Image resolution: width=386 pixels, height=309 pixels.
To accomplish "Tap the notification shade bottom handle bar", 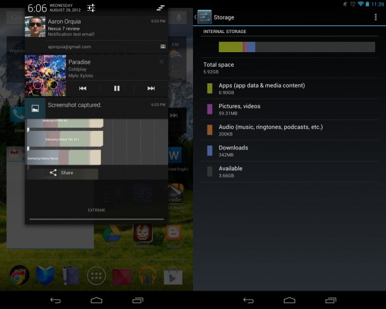I will coord(96,219).
